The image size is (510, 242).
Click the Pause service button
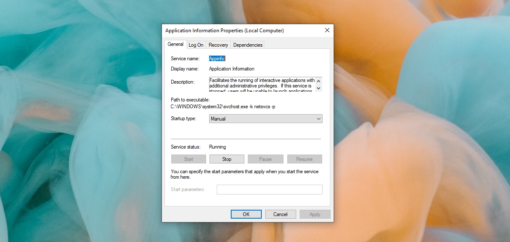pos(266,159)
